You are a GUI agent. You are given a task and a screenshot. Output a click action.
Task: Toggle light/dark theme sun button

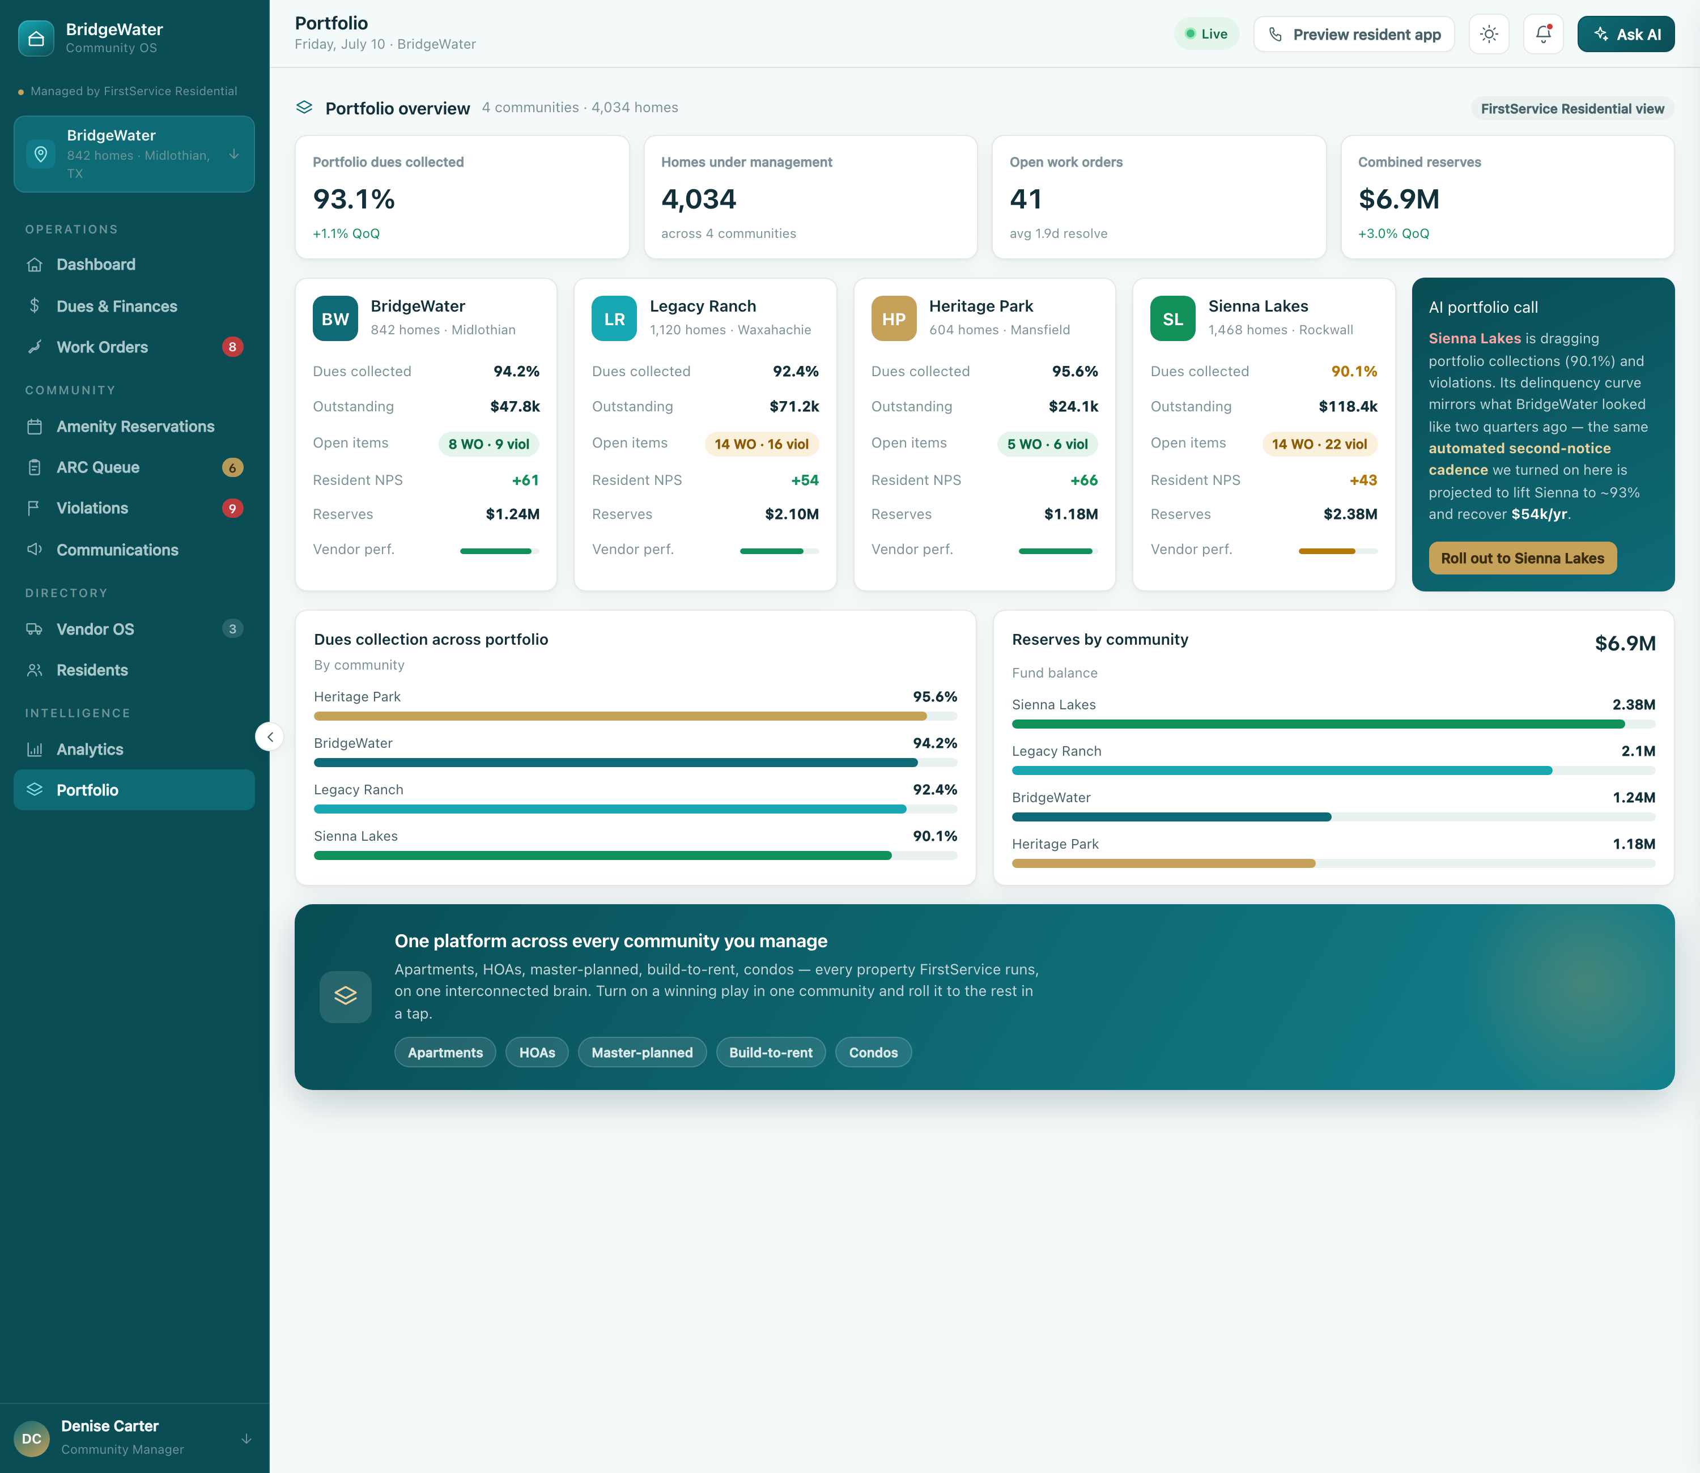[x=1489, y=35]
